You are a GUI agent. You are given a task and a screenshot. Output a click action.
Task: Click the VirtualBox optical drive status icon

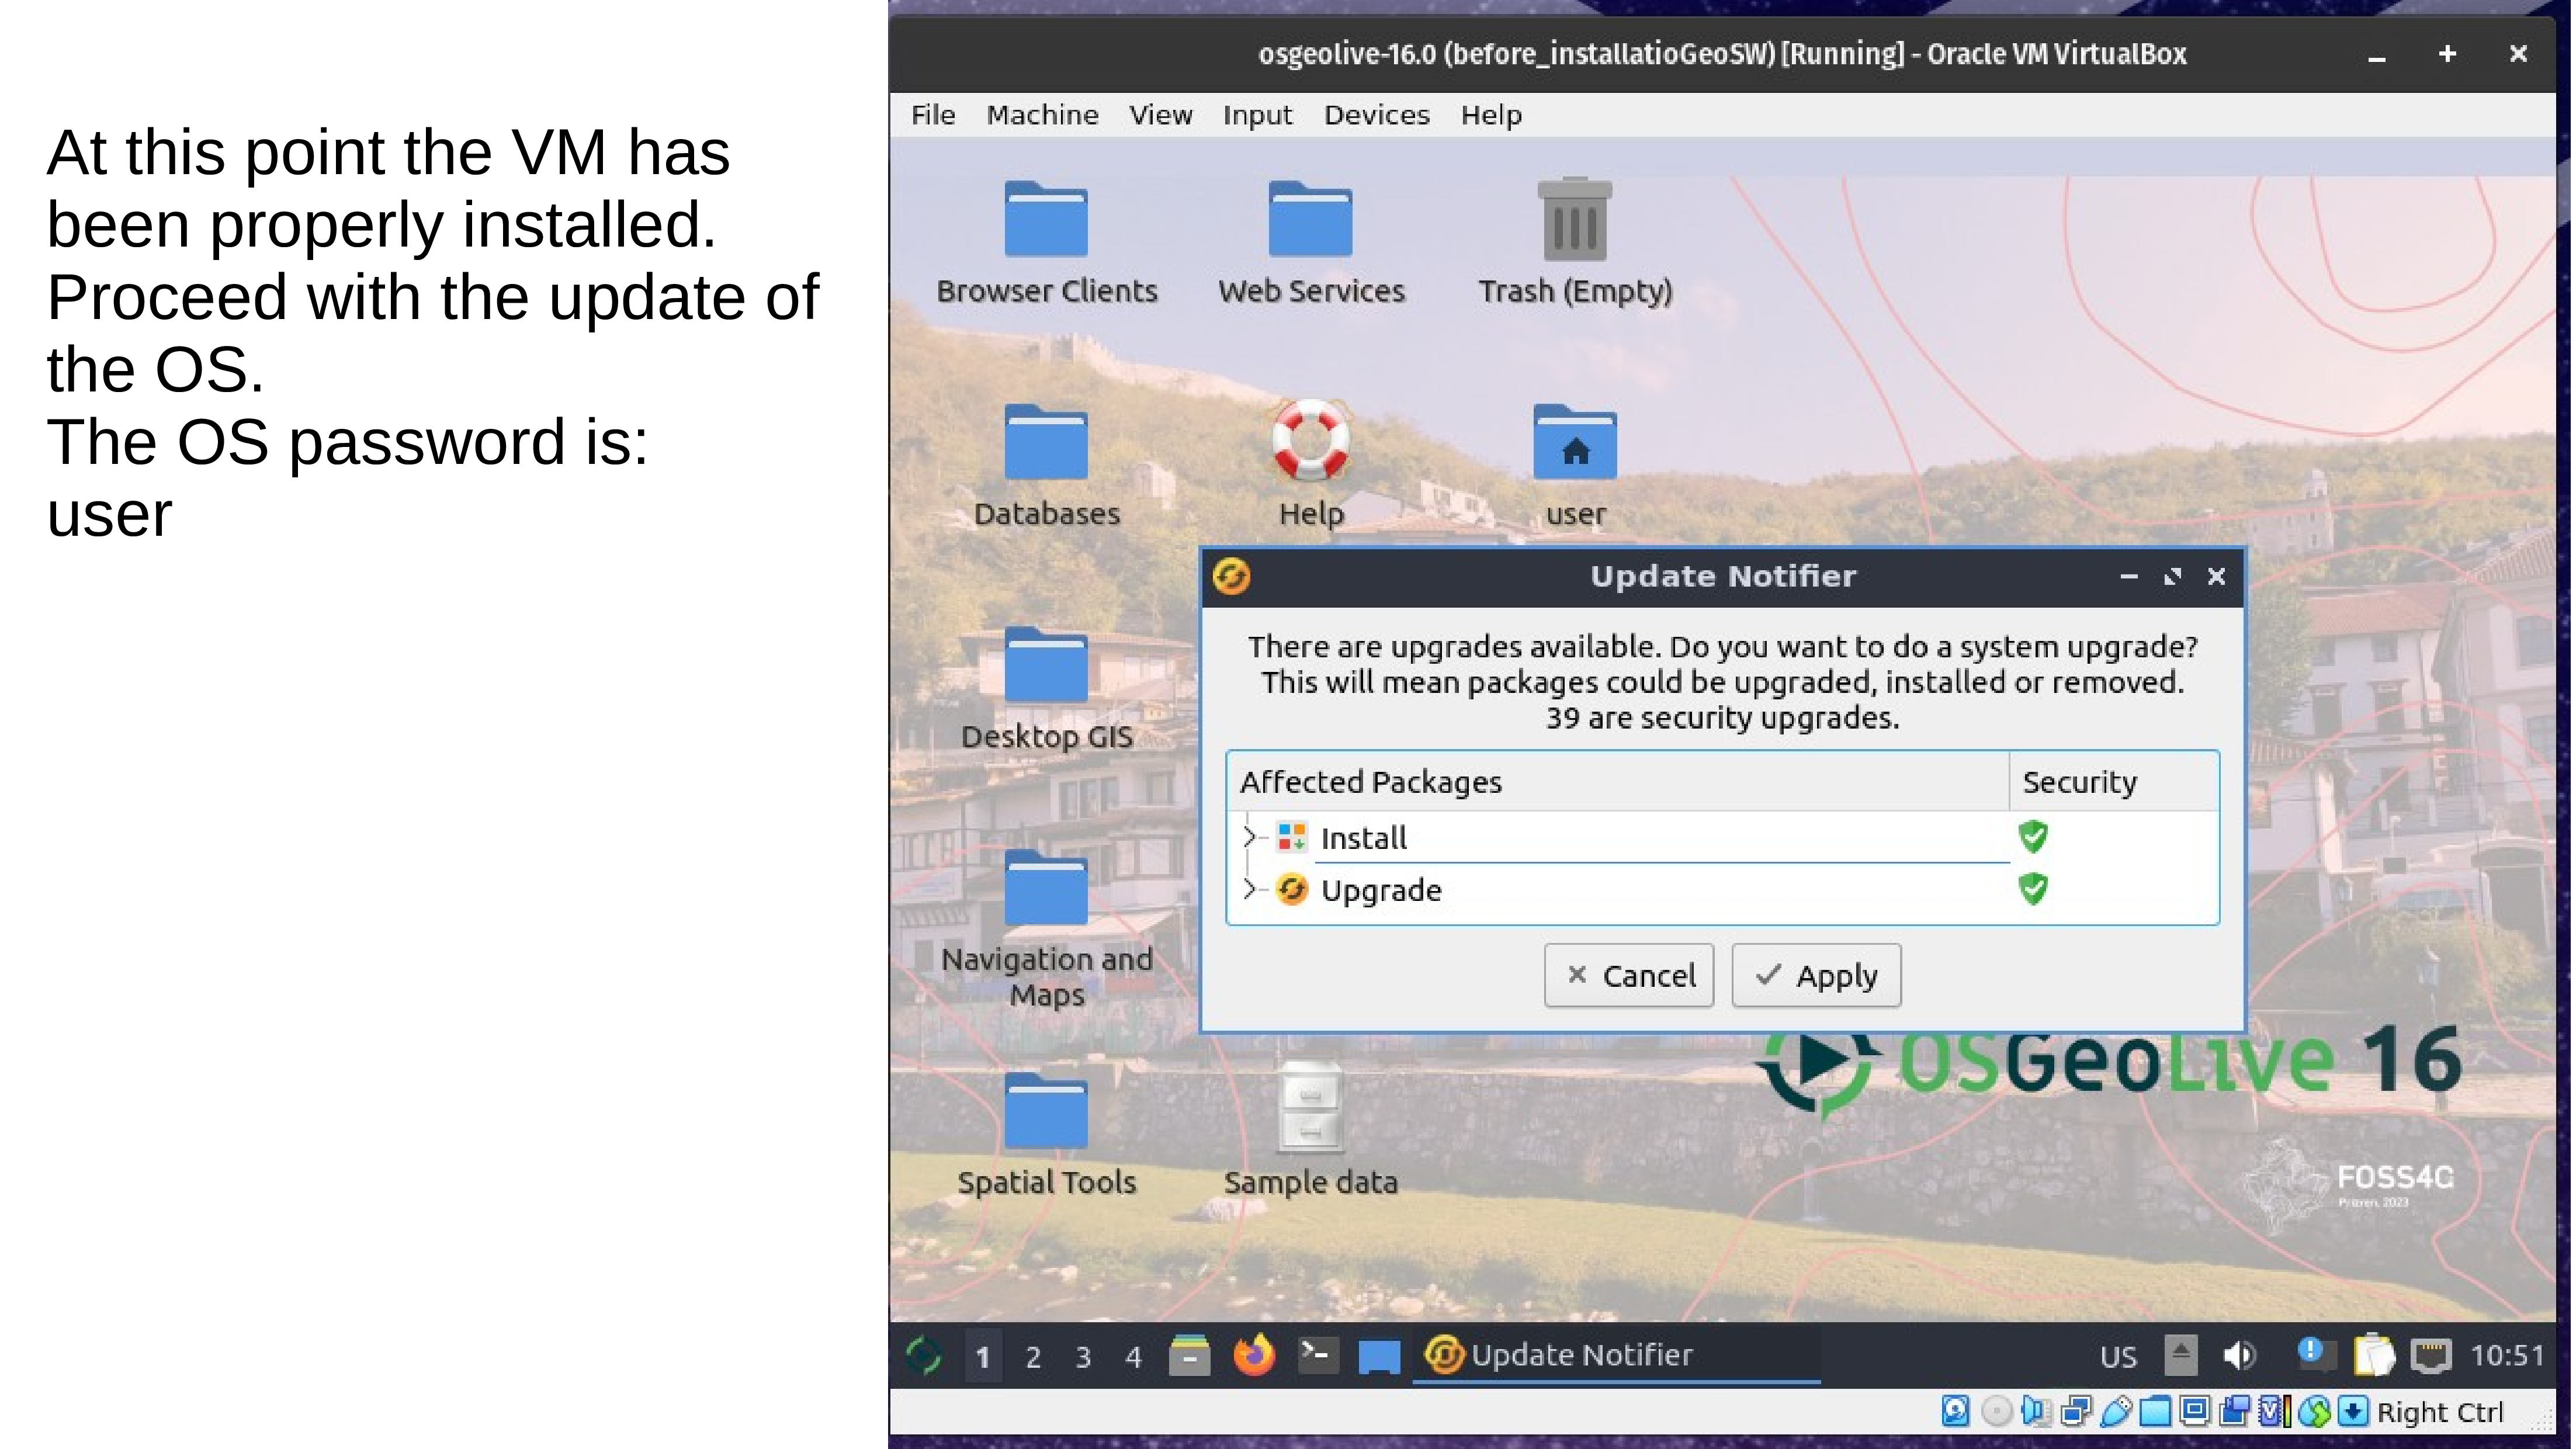(1996, 1411)
